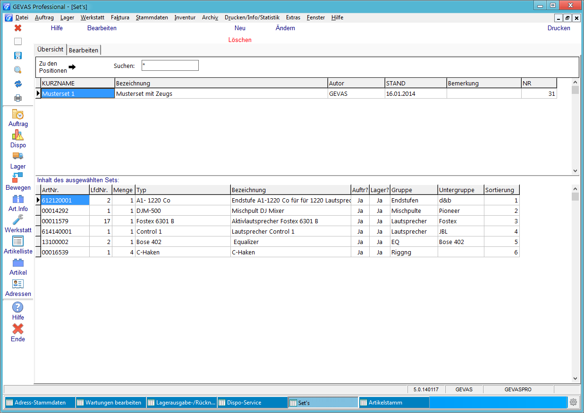Open the Bewegen module icon
Image resolution: width=584 pixels, height=413 pixels.
pos(18,178)
